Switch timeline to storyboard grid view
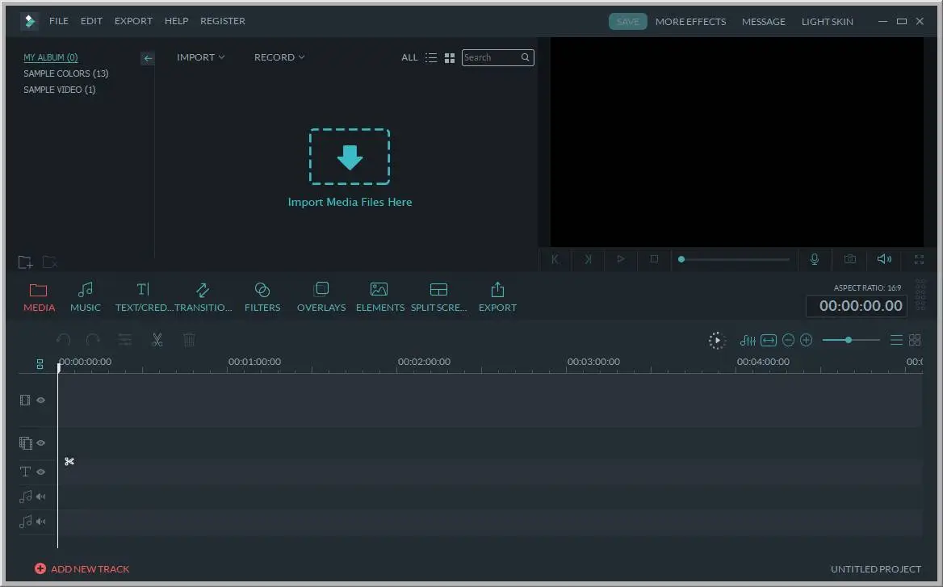 915,341
